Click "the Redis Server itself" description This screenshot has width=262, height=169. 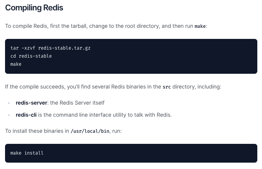point(77,103)
